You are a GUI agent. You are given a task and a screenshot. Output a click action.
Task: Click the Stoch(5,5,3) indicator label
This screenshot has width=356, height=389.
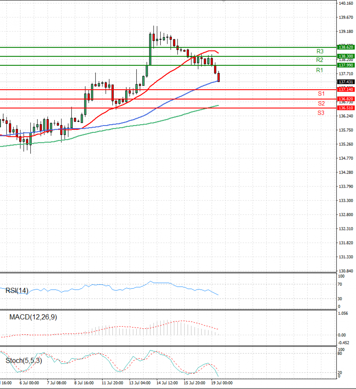[24, 361]
